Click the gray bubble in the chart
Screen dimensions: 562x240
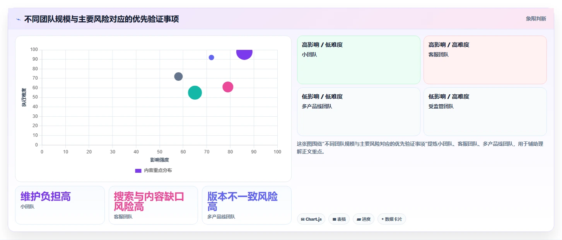pos(178,77)
